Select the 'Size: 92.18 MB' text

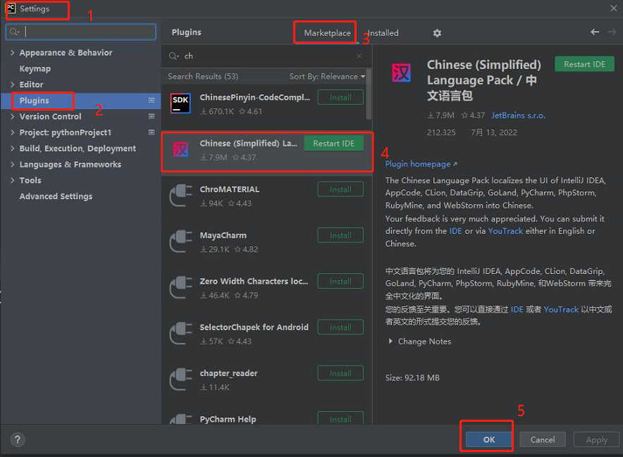pyautogui.click(x=412, y=377)
